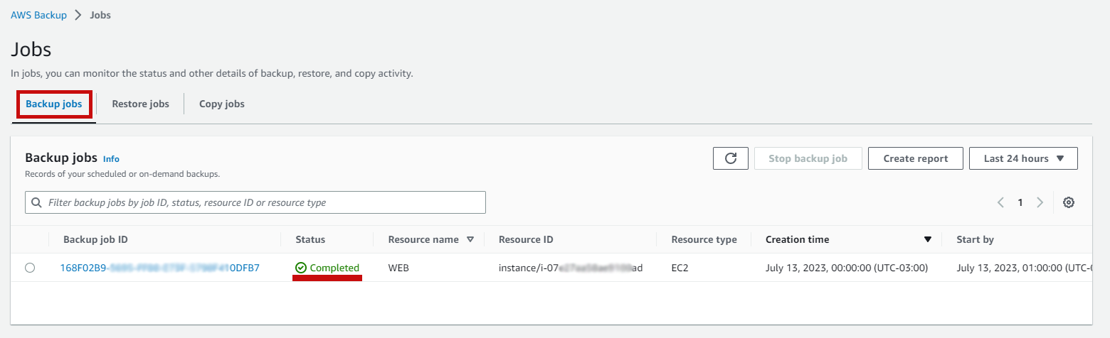This screenshot has width=1110, height=338.
Task: Click page number 1 in pagination
Action: click(x=1020, y=202)
